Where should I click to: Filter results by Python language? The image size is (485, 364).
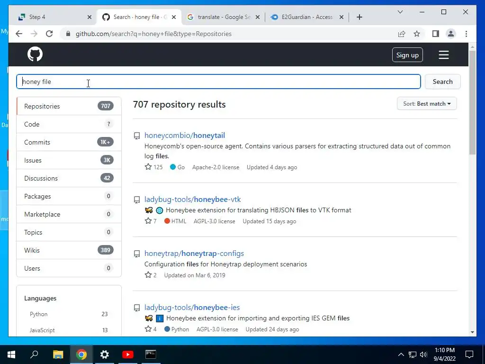[x=69, y=314]
